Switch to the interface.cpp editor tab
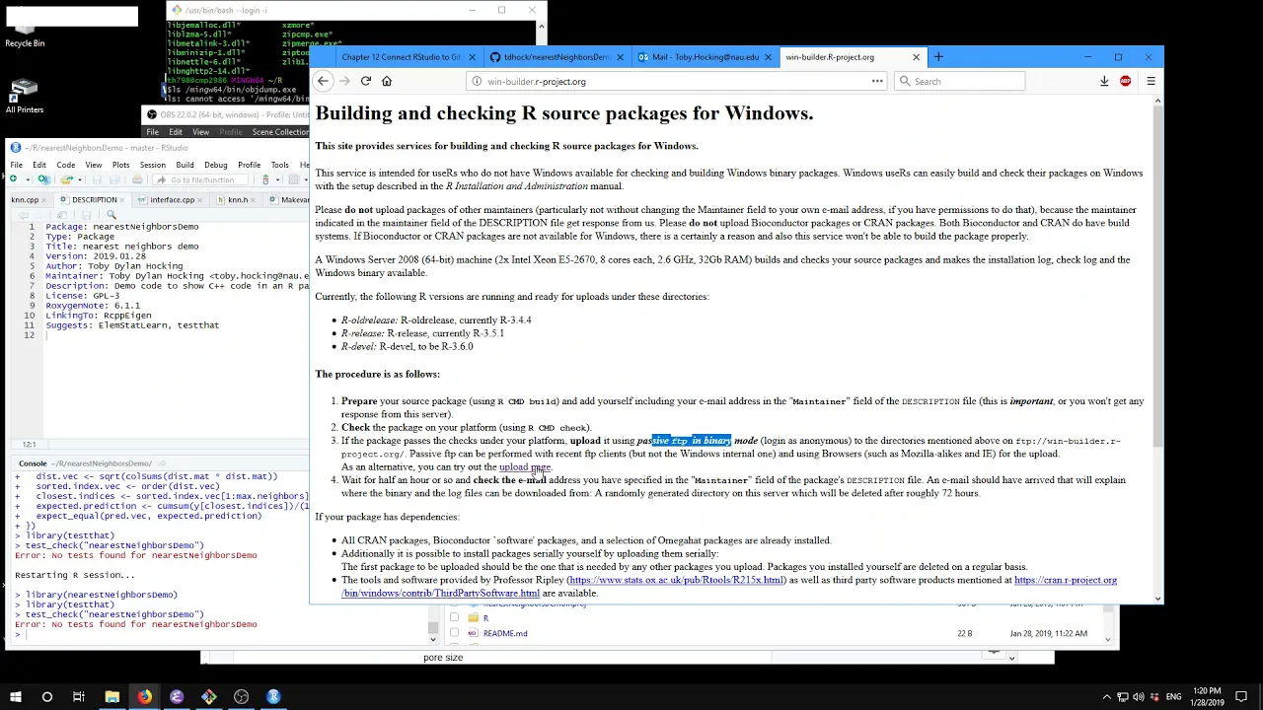1263x710 pixels. tap(172, 200)
